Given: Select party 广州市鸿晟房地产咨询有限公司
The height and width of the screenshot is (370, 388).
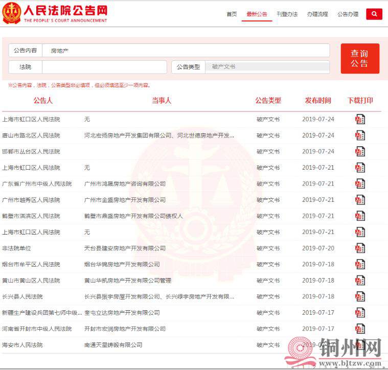Looking at the screenshot, I should 125,184.
